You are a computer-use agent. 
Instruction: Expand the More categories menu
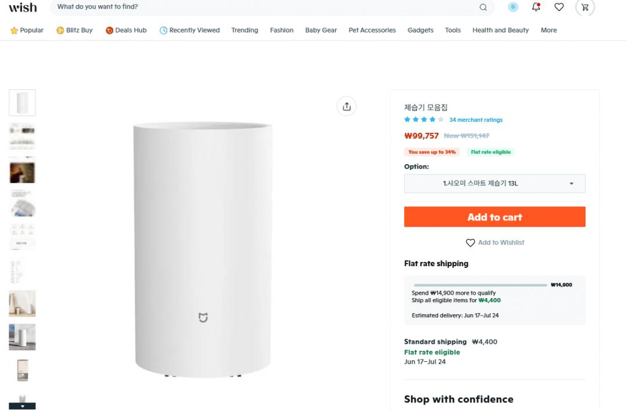point(549,30)
